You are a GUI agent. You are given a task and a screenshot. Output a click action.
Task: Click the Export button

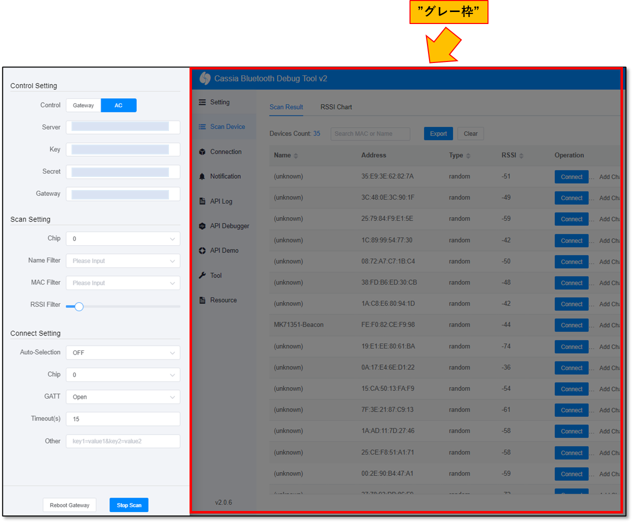point(438,134)
